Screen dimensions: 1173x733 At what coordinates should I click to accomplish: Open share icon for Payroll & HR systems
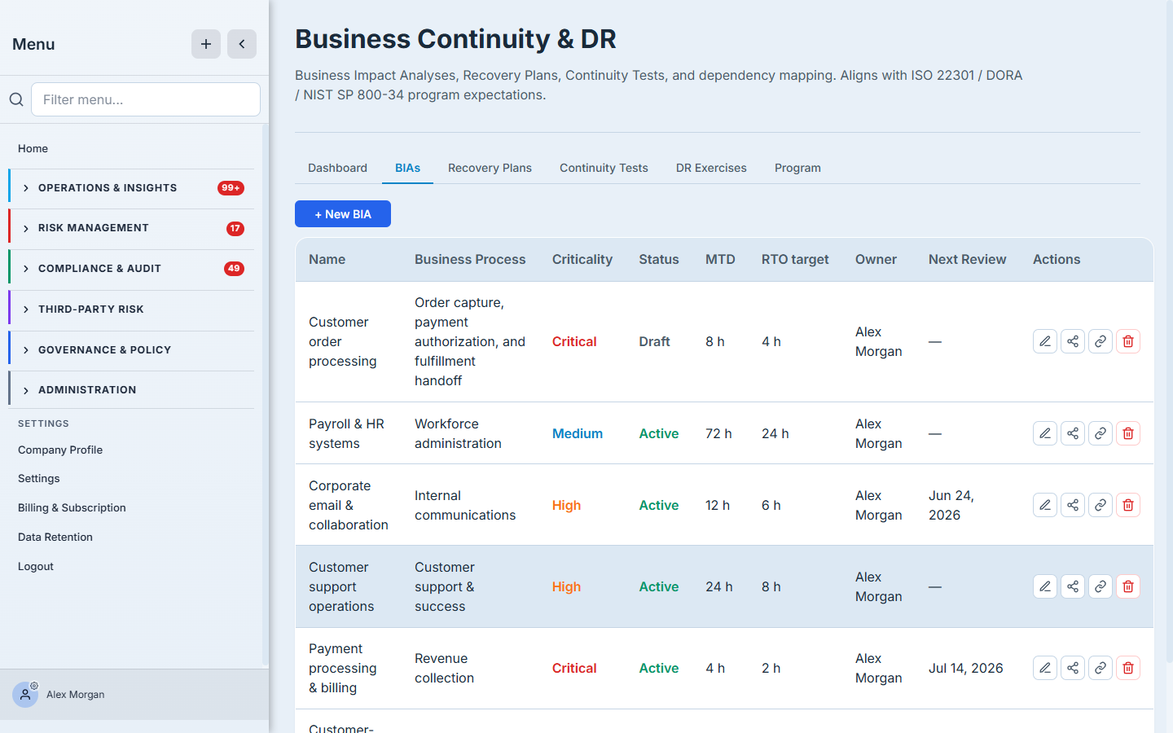click(1073, 433)
